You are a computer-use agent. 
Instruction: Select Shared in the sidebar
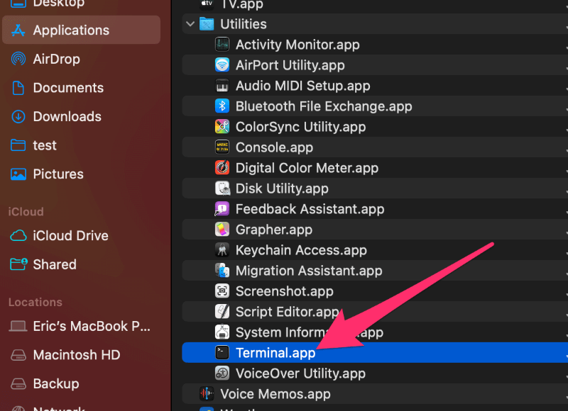point(81,264)
